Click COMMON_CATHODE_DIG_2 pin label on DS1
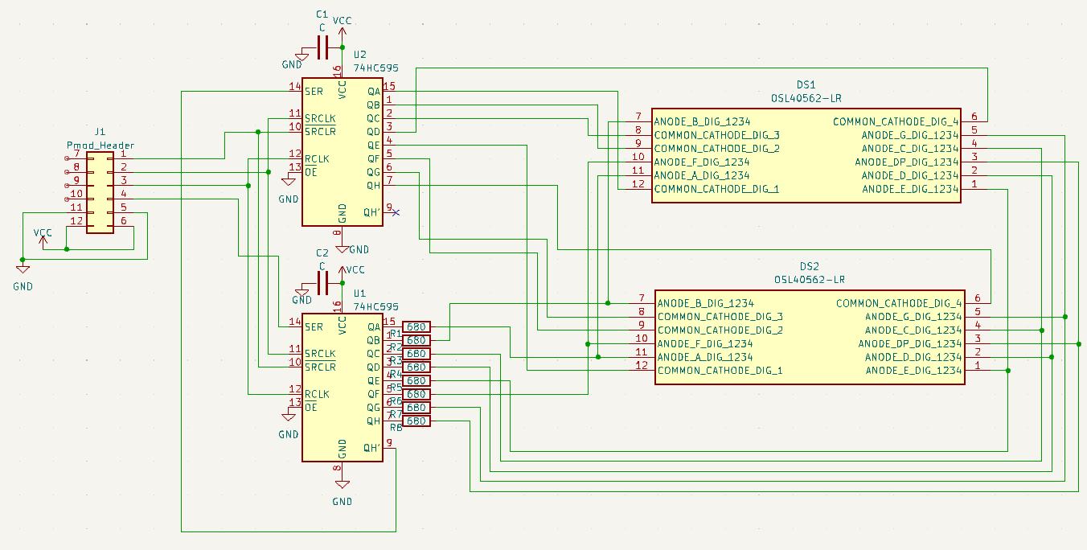Viewport: 1087px width, 550px height. click(x=716, y=149)
